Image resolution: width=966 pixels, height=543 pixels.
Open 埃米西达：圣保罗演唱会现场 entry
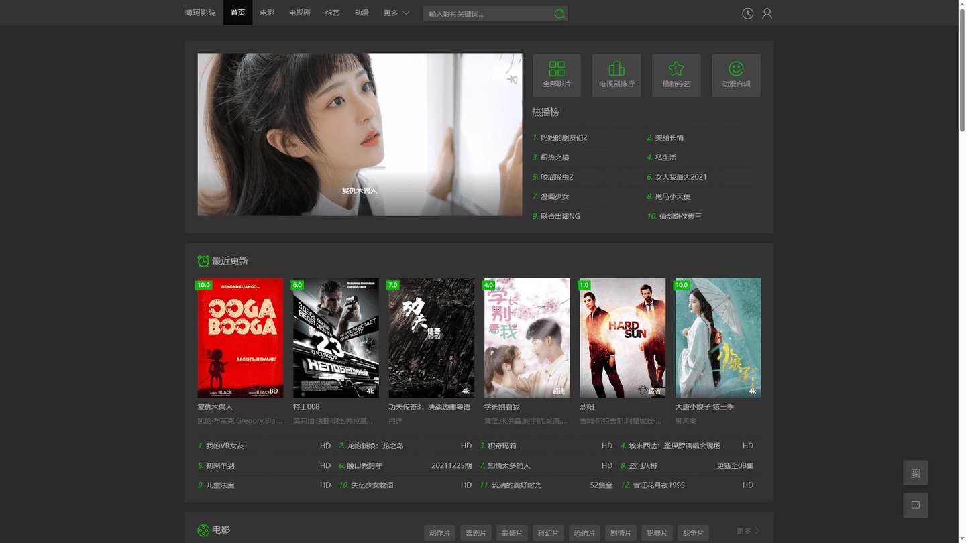[674, 446]
